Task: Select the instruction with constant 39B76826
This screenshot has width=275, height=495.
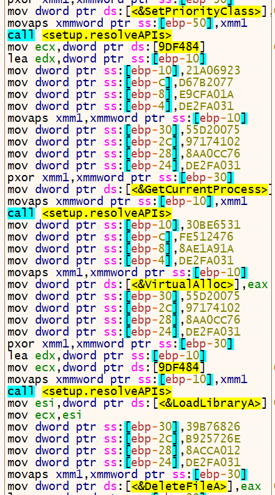Action: pos(124,427)
